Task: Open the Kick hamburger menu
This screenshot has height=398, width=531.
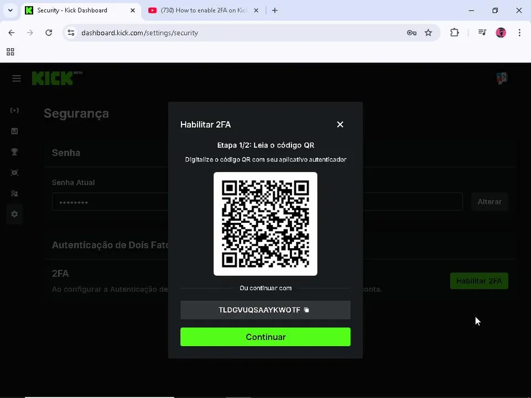Action: (17, 78)
